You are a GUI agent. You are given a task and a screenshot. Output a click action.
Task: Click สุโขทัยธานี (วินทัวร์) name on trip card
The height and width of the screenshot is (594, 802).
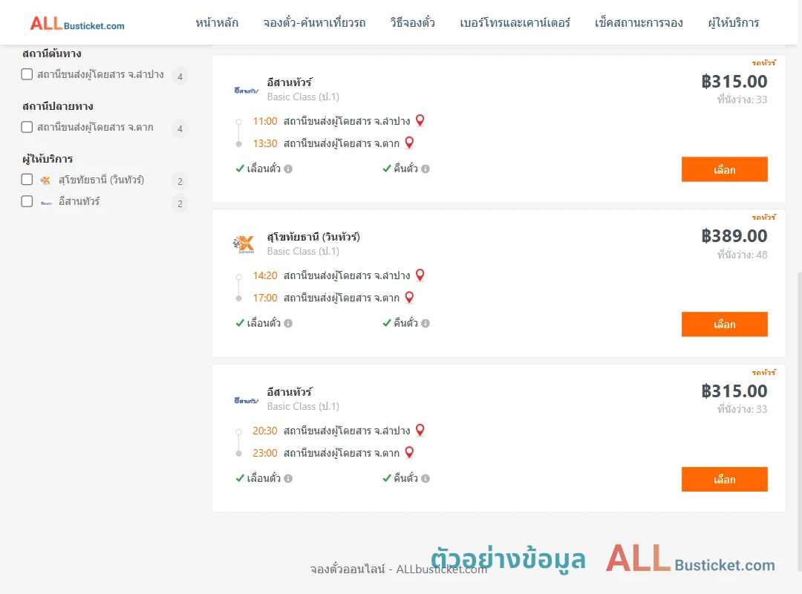313,237
